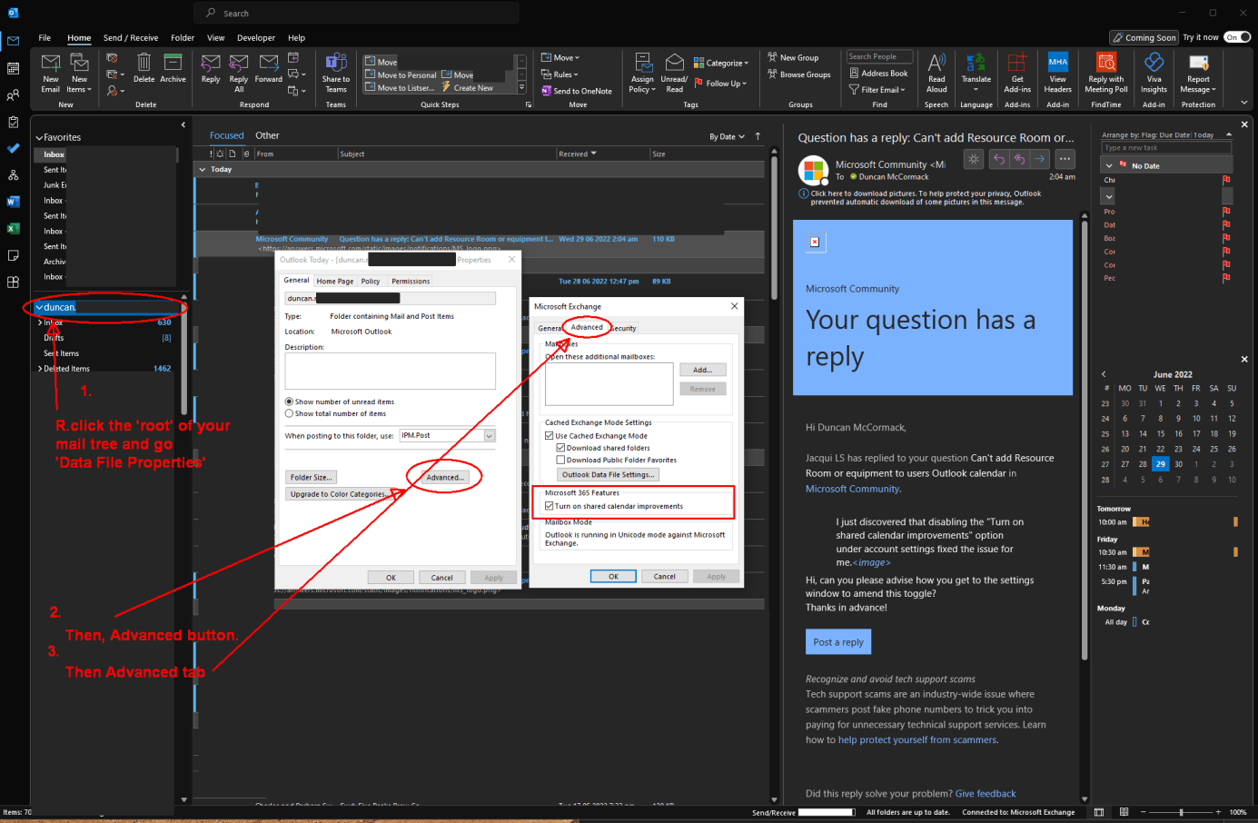This screenshot has width=1258, height=823.
Task: Click the Give feedback link
Action: (986, 794)
